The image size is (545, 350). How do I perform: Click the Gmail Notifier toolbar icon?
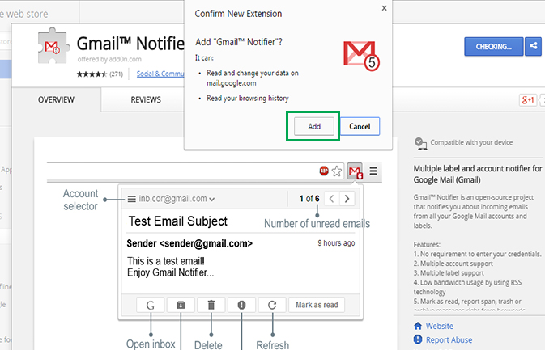[x=355, y=171]
